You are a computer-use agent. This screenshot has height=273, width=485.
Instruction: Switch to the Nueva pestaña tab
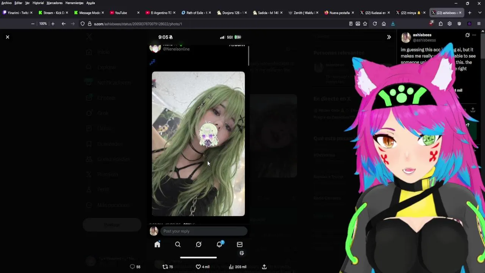click(339, 13)
